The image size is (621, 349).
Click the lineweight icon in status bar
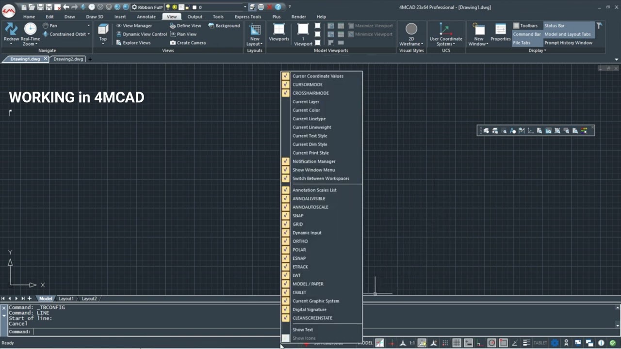tap(527, 343)
